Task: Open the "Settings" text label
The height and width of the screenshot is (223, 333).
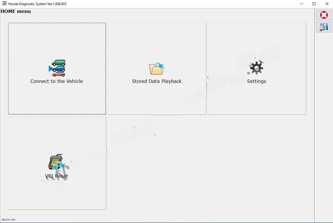Action: click(x=256, y=81)
